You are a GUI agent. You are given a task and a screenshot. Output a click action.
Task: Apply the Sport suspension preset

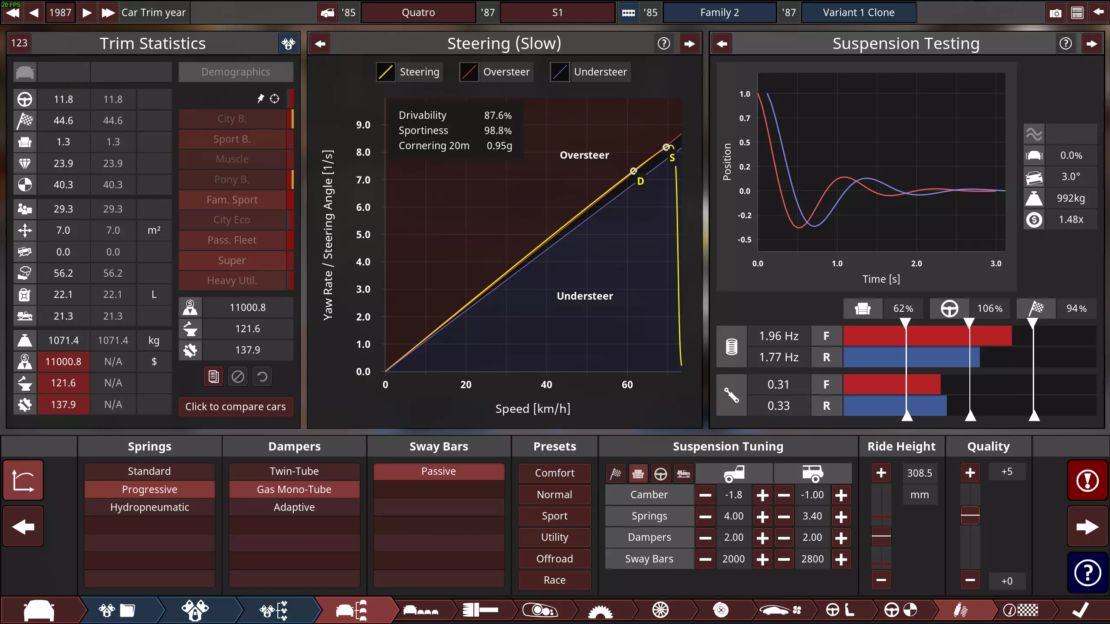pos(555,516)
